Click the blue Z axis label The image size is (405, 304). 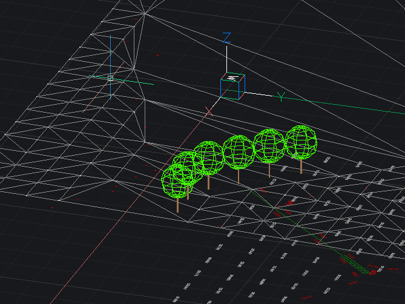click(226, 38)
